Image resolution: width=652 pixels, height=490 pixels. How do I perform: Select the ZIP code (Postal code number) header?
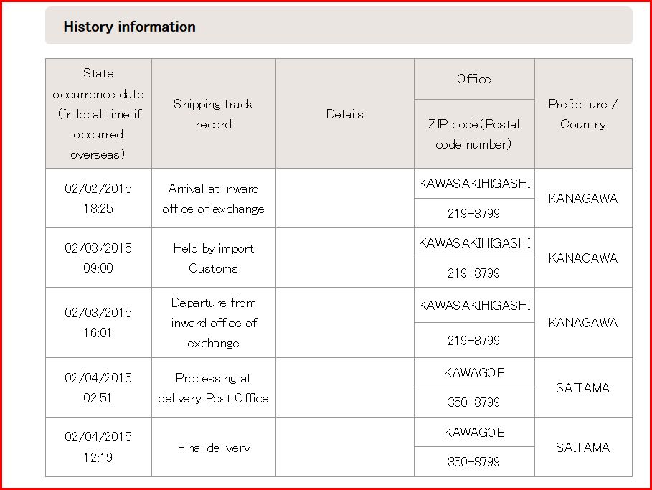pos(473,134)
